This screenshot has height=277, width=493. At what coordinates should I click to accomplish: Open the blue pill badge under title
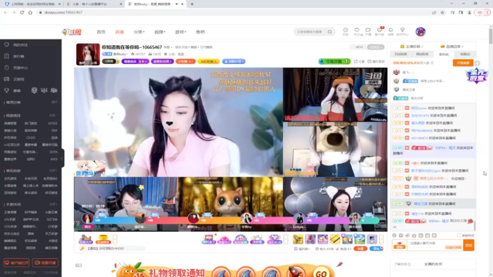(x=234, y=61)
